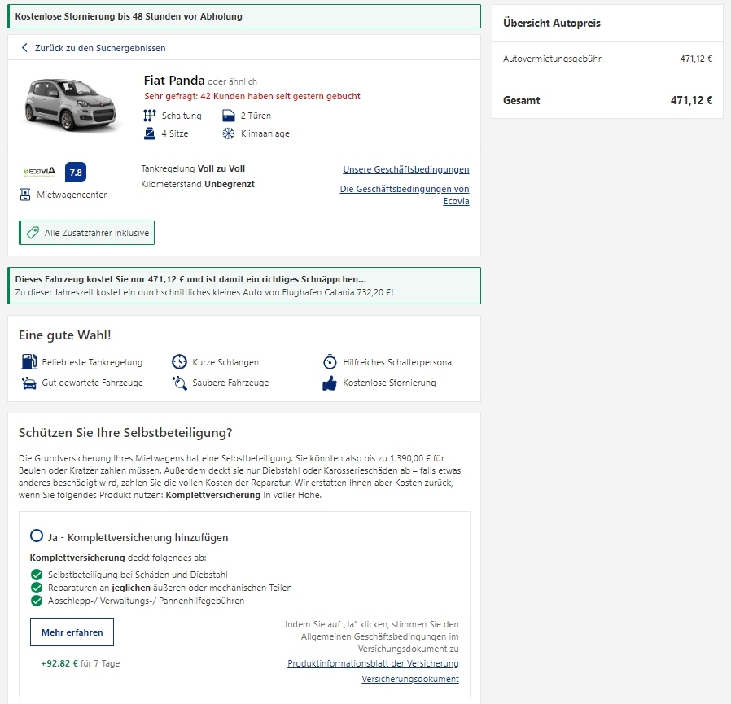Click the stopwatch icon Hilfreiches Schalterpersonal
Image resolution: width=731 pixels, height=704 pixels.
[330, 362]
